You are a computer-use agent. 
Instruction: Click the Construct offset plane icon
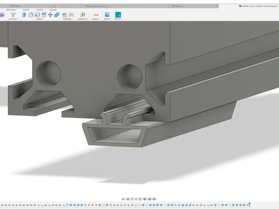coord(82,15)
